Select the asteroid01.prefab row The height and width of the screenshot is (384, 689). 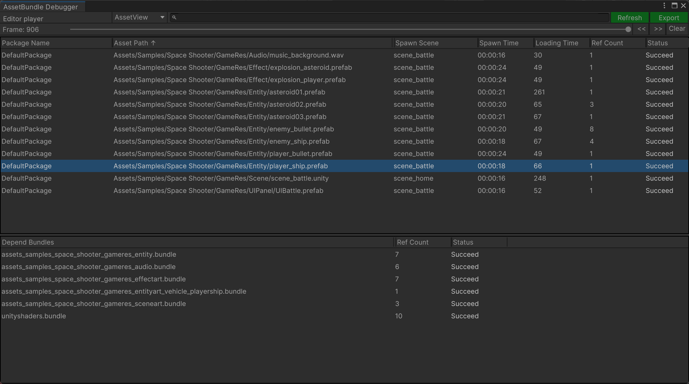pyautogui.click(x=344, y=92)
